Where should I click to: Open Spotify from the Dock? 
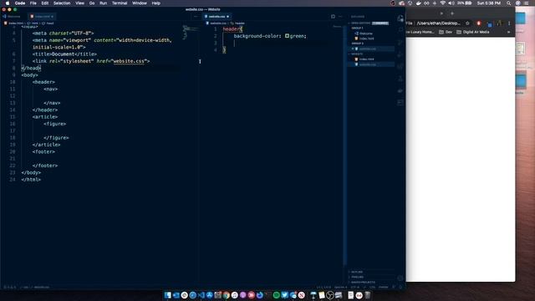(x=277, y=295)
